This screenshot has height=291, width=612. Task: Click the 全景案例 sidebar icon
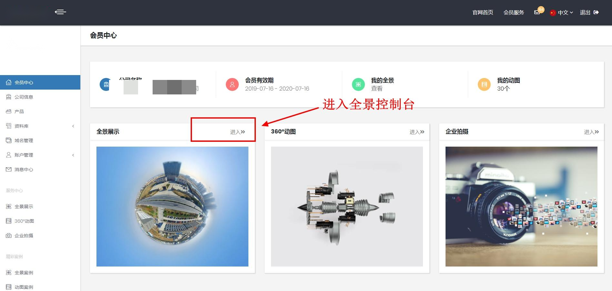click(9, 272)
